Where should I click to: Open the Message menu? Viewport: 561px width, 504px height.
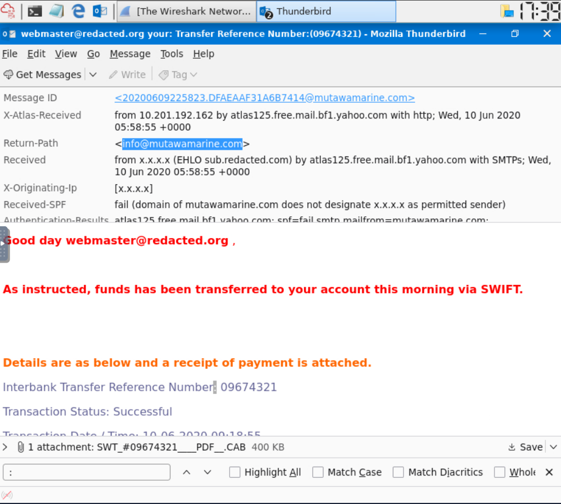tap(130, 54)
